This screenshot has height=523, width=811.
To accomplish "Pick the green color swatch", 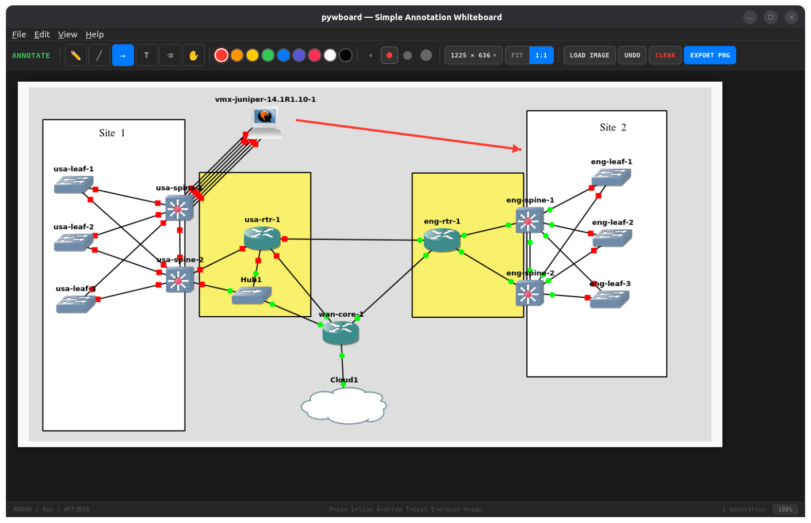I will (267, 55).
